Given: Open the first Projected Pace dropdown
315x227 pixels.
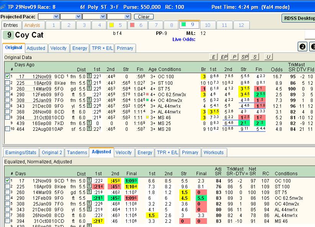Looking at the screenshot, I should (x=56, y=16).
